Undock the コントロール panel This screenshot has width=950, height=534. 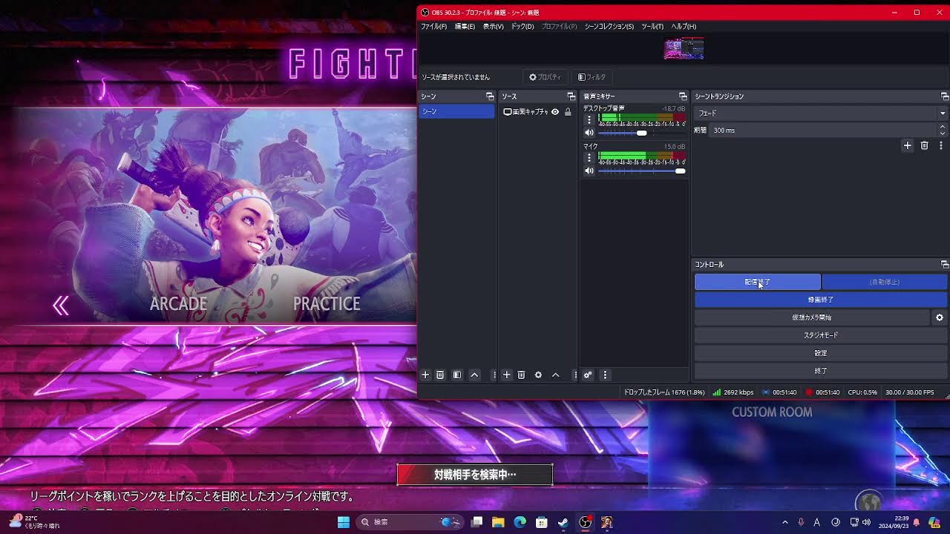[x=945, y=265]
